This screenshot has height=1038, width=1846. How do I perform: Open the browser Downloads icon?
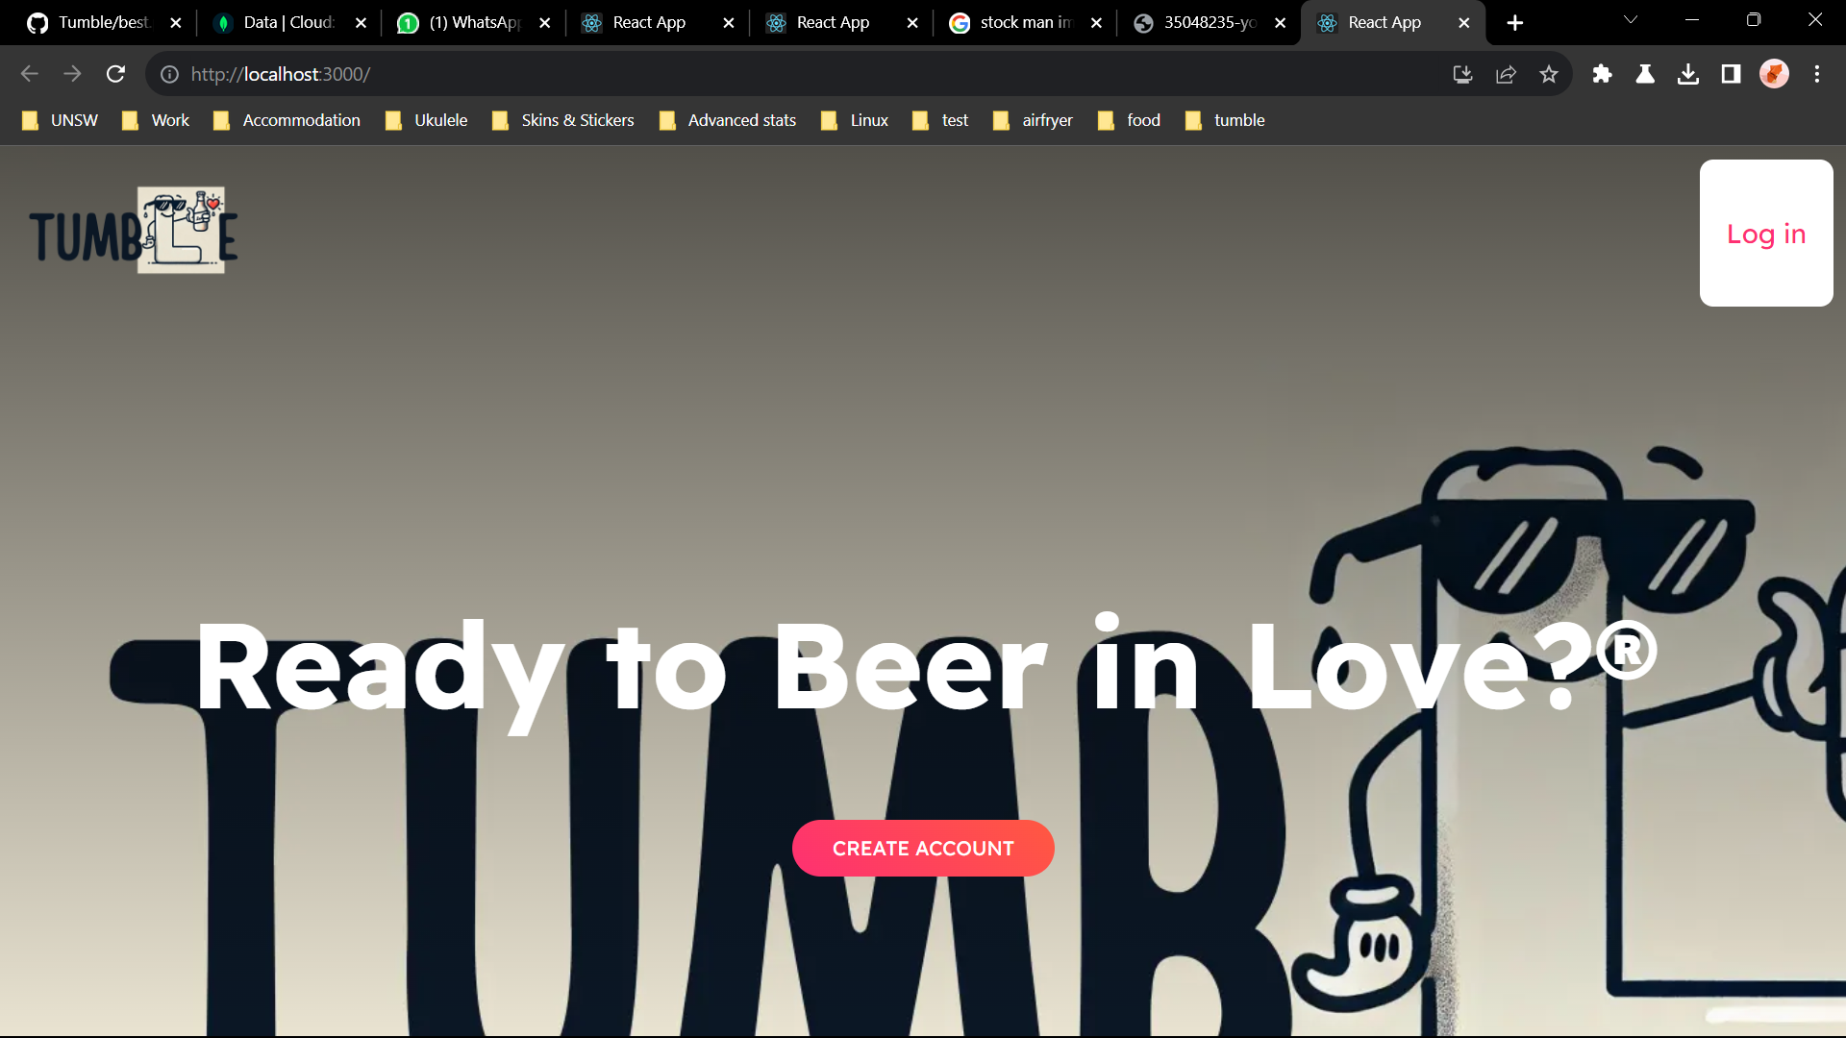tap(1687, 74)
